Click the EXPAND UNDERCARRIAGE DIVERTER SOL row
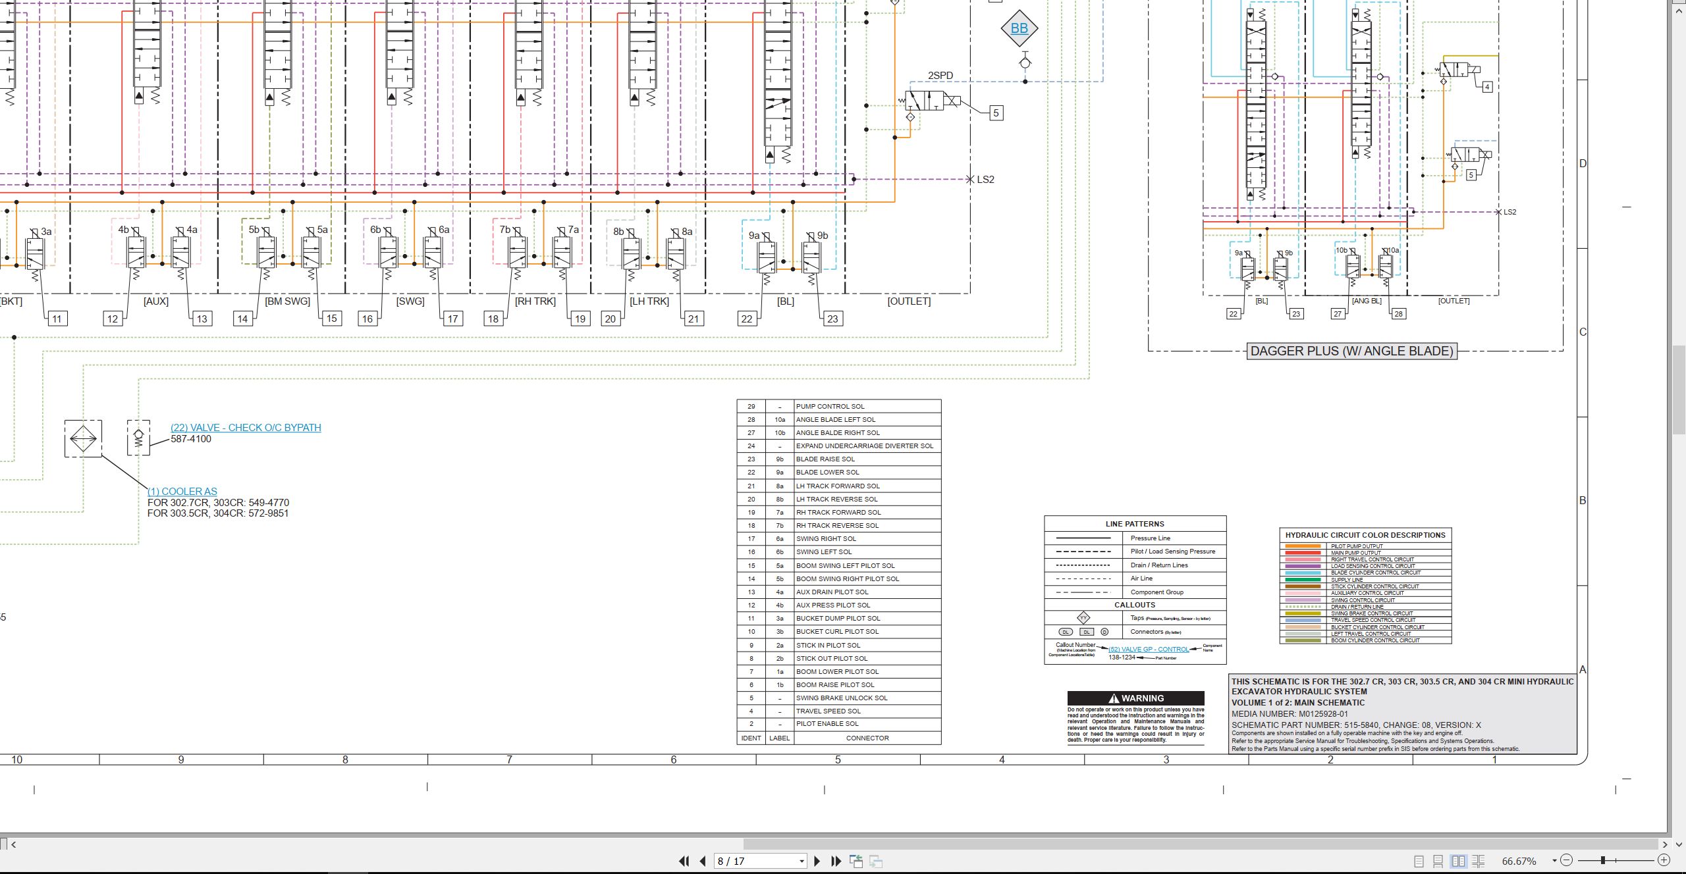Image resolution: width=1686 pixels, height=874 pixels. [838, 446]
